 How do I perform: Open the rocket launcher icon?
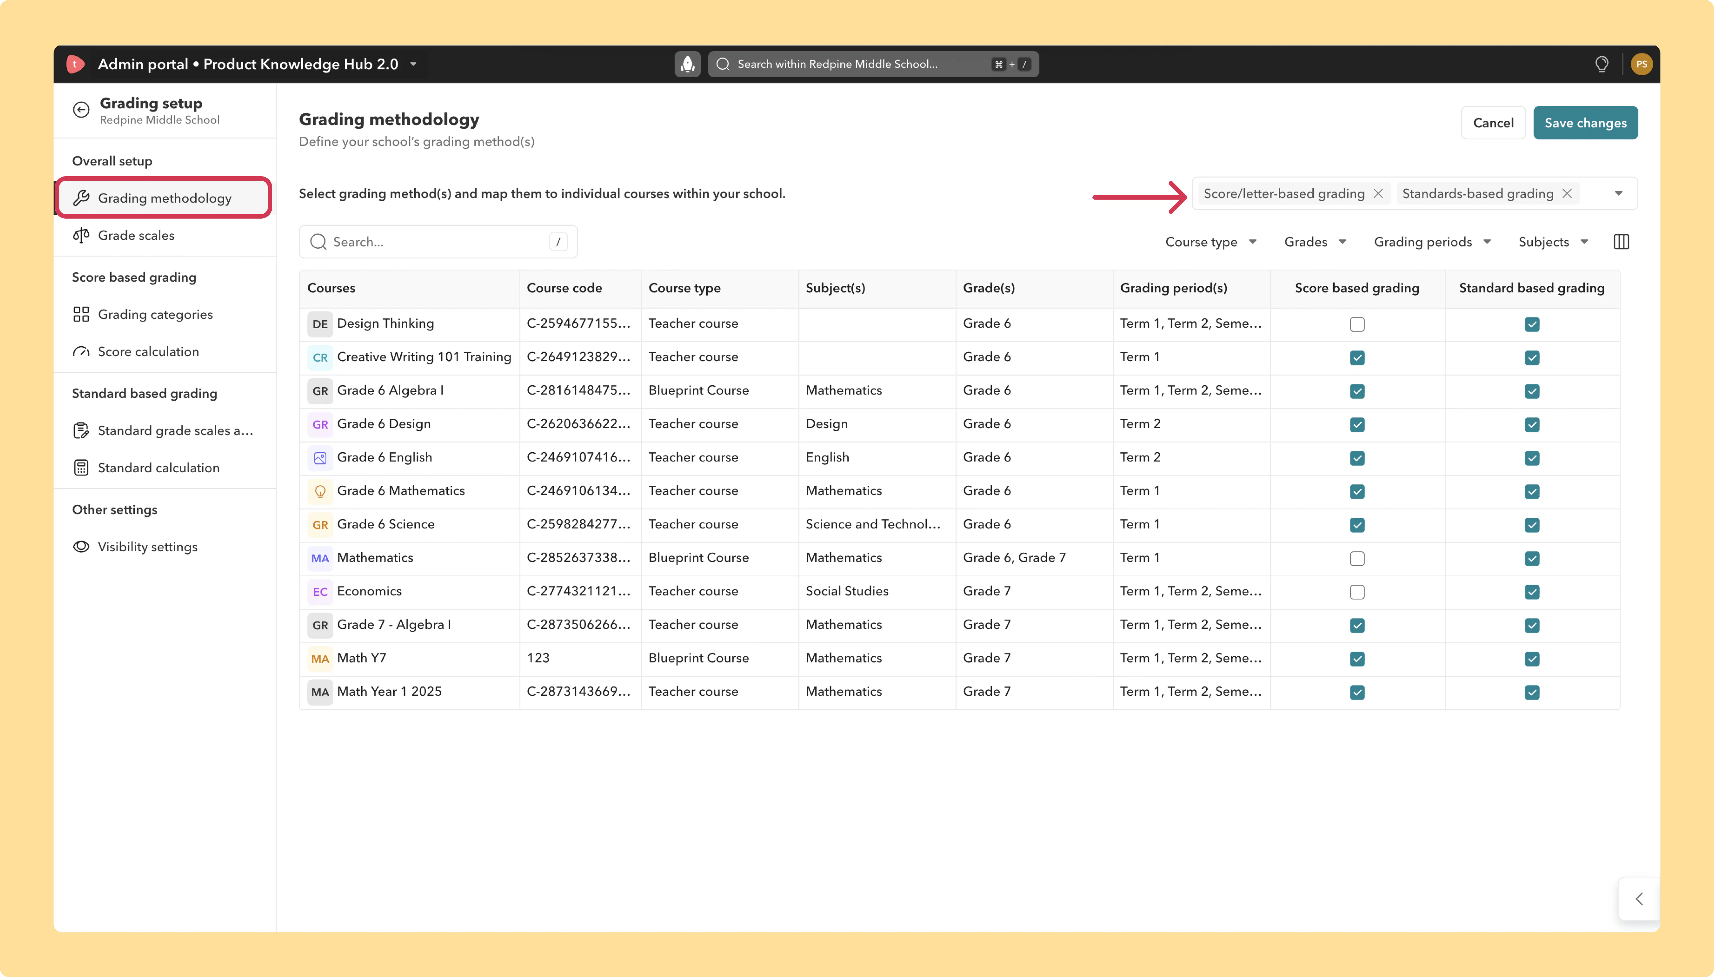tap(687, 64)
